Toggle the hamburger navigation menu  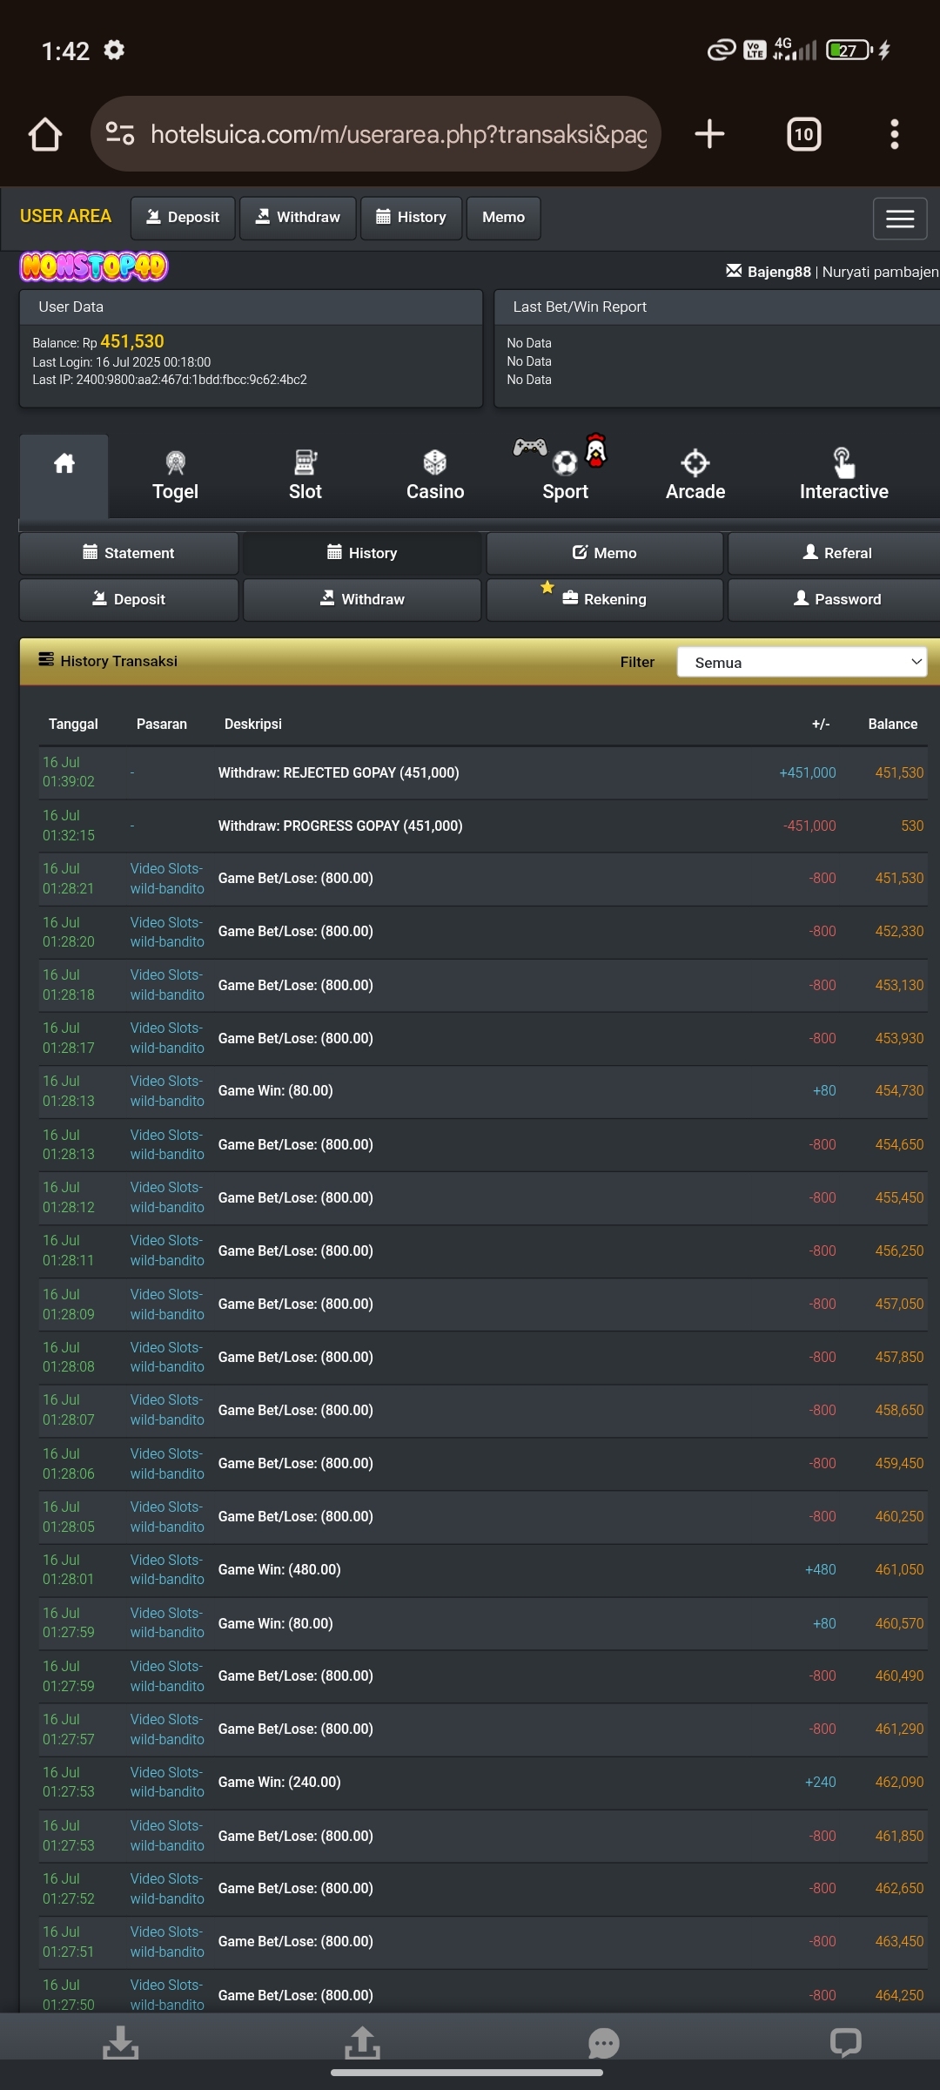tap(899, 218)
